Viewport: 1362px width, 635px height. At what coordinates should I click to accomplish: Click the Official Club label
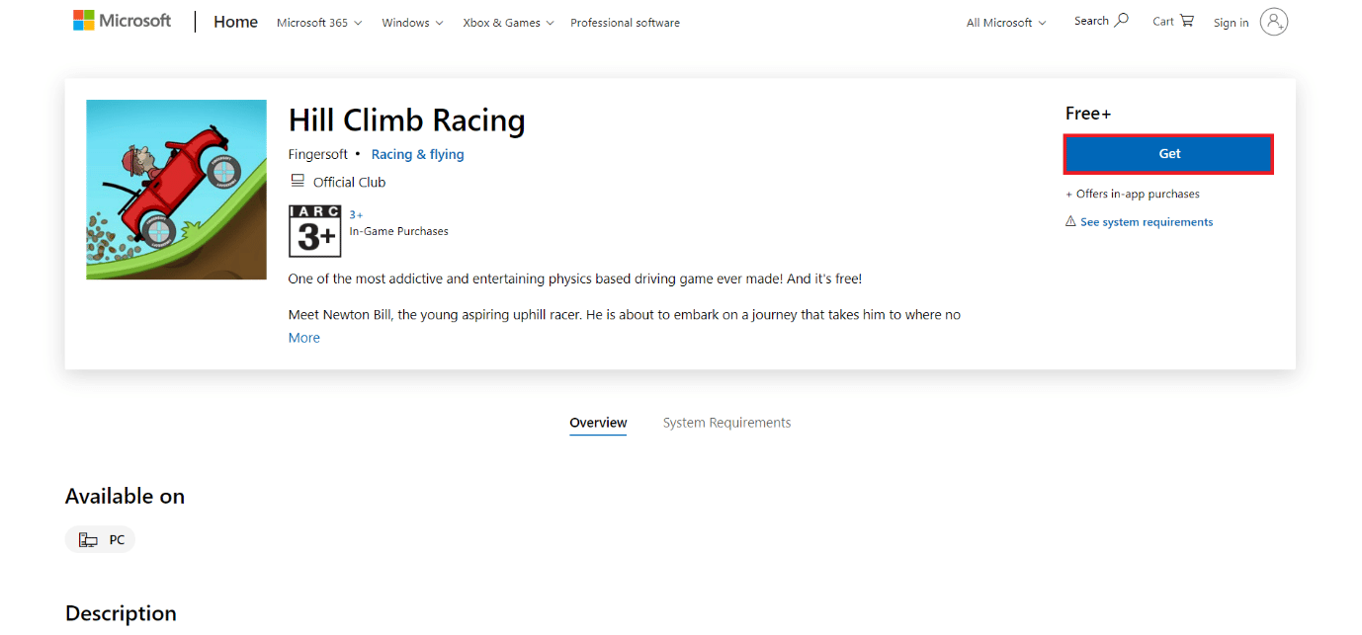click(x=349, y=182)
